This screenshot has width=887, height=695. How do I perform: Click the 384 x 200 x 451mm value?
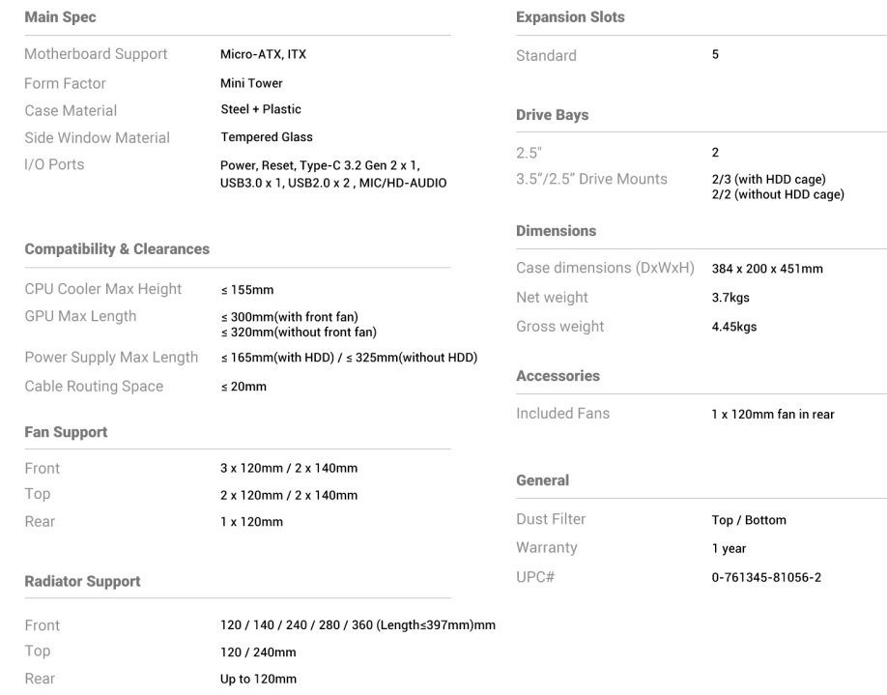coord(767,269)
